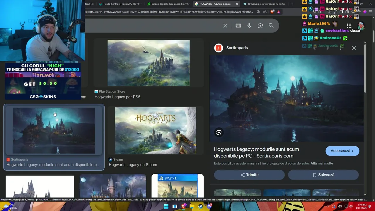Open PlayStation Store Hogwarts Legacy per PS5 result
The height and width of the screenshot is (211, 375).
click(x=117, y=97)
